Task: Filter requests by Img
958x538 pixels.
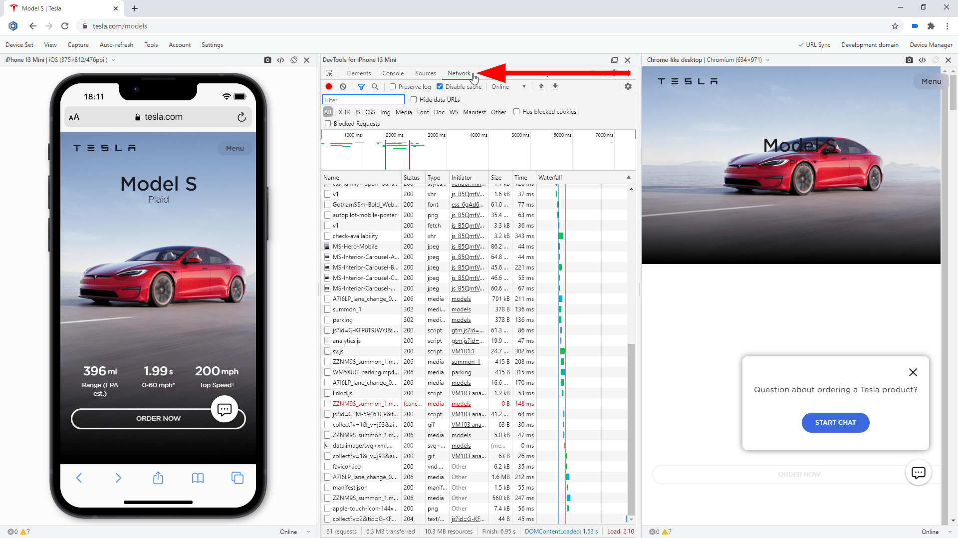Action: click(x=385, y=112)
